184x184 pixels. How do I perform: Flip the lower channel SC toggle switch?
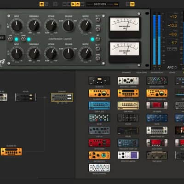tap(98, 49)
